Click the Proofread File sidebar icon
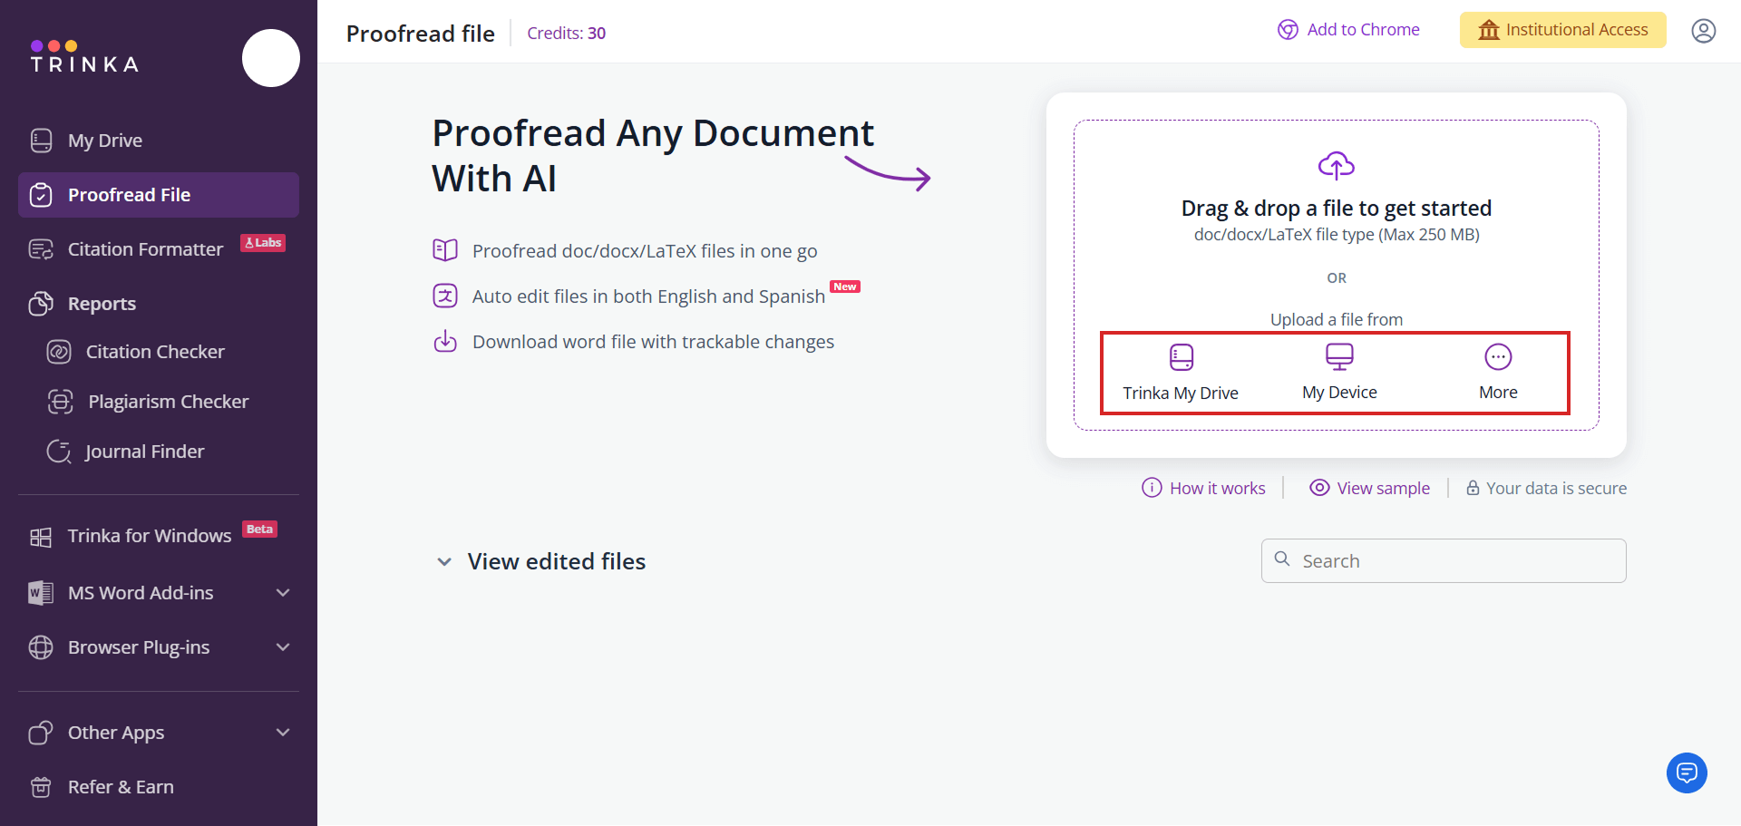This screenshot has width=1741, height=826. (41, 195)
